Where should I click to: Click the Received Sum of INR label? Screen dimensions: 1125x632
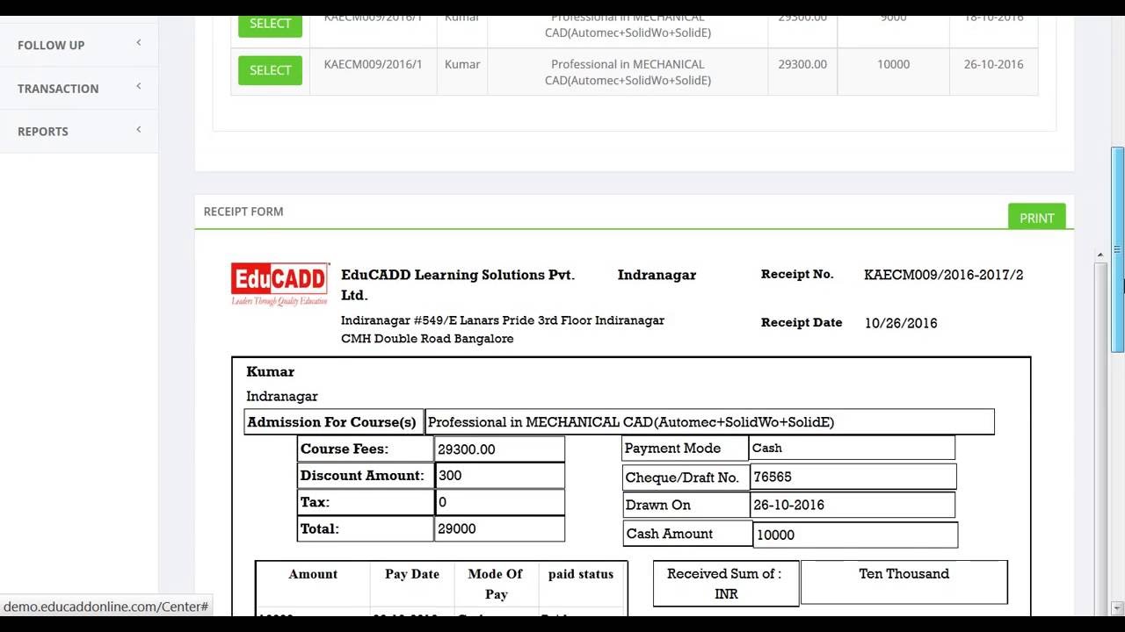coord(725,584)
